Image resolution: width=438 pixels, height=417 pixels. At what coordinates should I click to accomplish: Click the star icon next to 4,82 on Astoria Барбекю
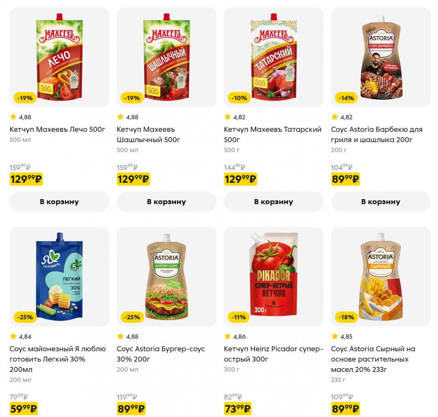334,116
